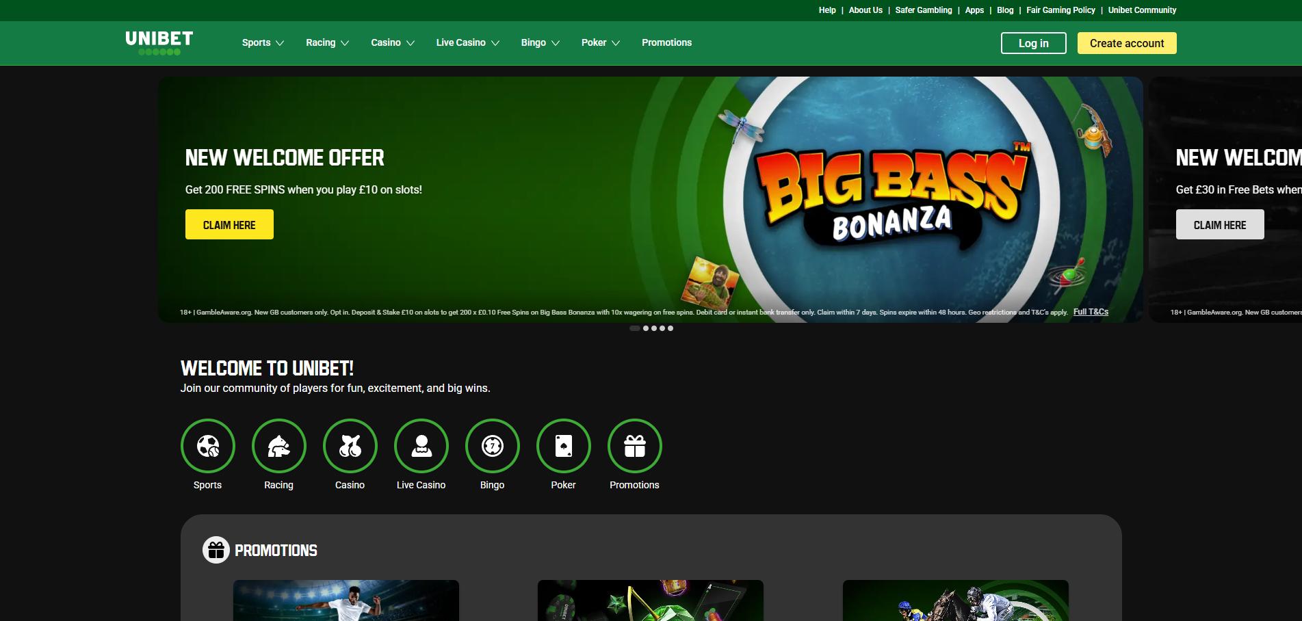Click the New Welcome Offer heading

click(285, 158)
